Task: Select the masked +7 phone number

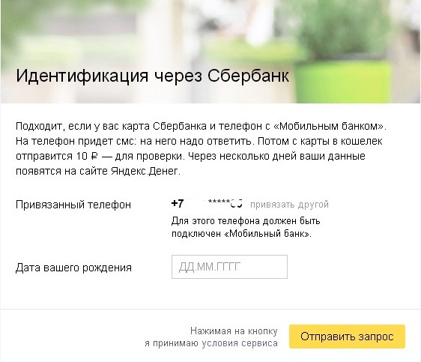Action: click(207, 204)
